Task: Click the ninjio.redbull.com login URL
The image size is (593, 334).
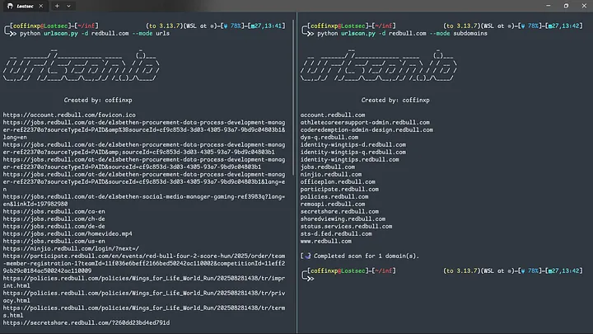Action: coord(71,248)
